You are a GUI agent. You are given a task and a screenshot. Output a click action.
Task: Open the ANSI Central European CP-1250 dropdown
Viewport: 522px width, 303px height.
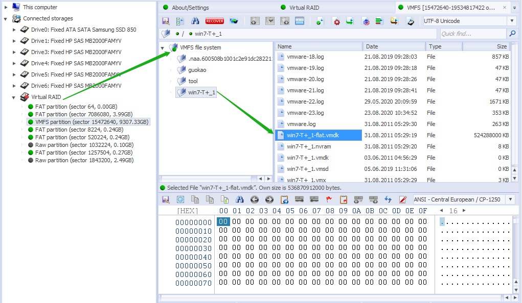pyautogui.click(x=510, y=199)
